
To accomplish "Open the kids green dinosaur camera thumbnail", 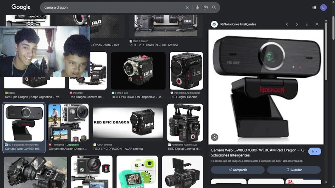I will pos(137,172).
